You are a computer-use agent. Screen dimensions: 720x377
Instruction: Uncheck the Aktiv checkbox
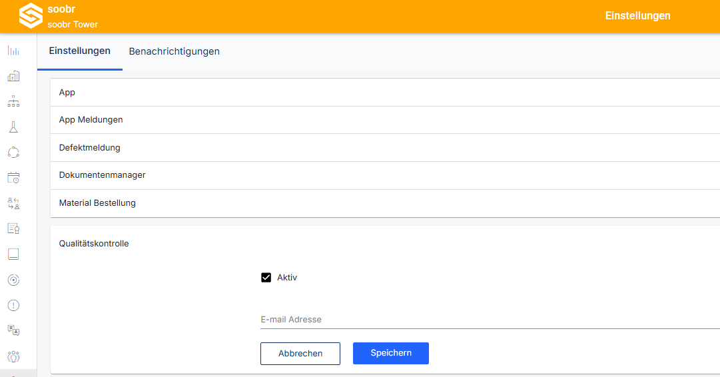coord(266,277)
